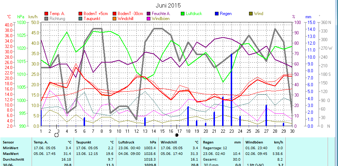Image resolution: width=338 pixels, height=166 pixels.
Task: Click the olive Wind legend swatch
Action: pyautogui.click(x=251, y=14)
